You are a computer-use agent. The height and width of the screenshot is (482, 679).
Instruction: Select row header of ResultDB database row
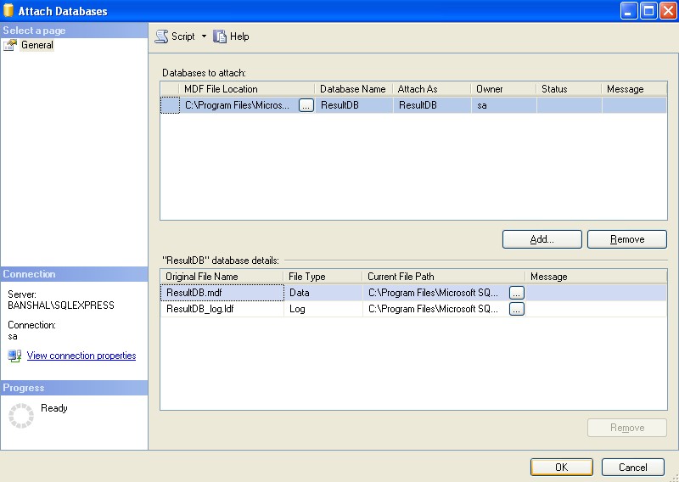click(170, 105)
